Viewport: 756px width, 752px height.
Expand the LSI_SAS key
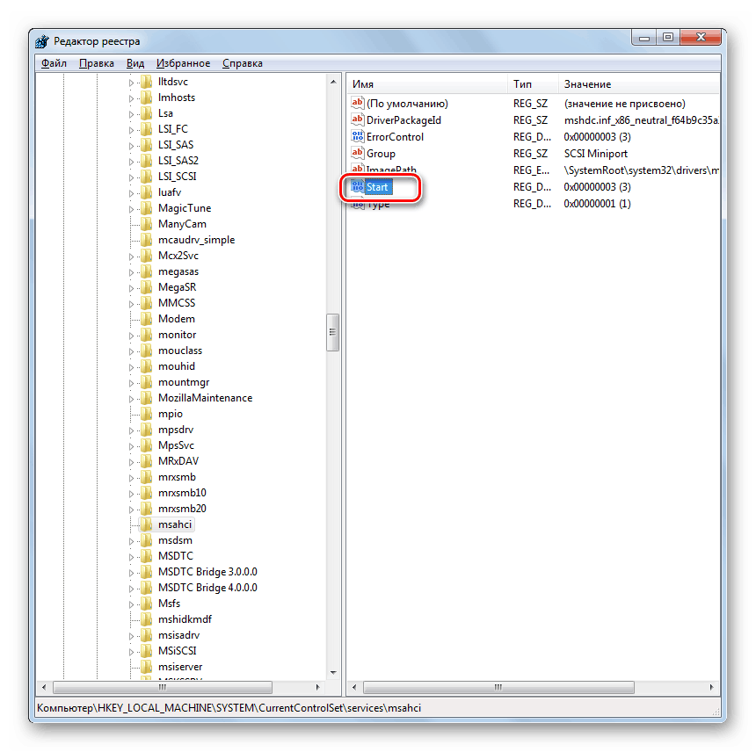pyautogui.click(x=133, y=144)
